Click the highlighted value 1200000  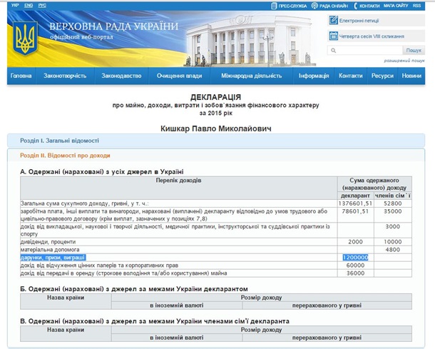pos(355,258)
